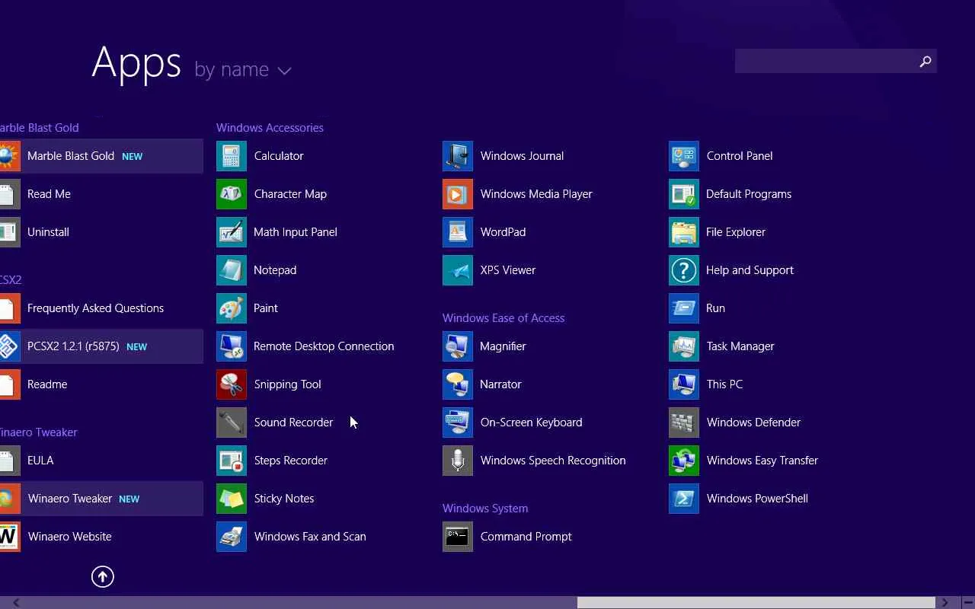Start Remote Desktop Connection icon
The width and height of the screenshot is (975, 609).
coord(232,346)
